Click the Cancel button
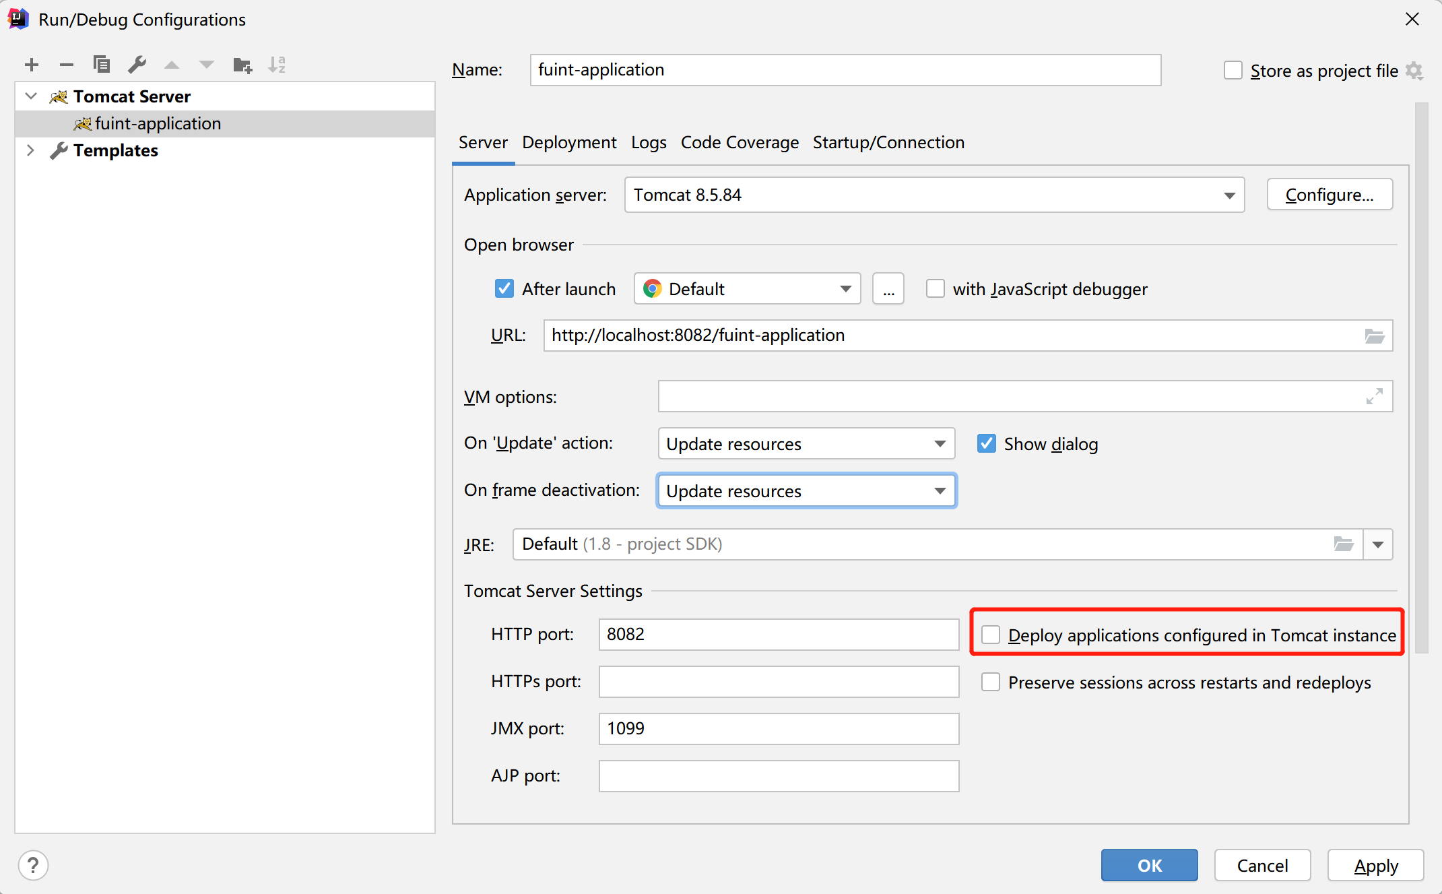The image size is (1442, 894). click(x=1262, y=865)
